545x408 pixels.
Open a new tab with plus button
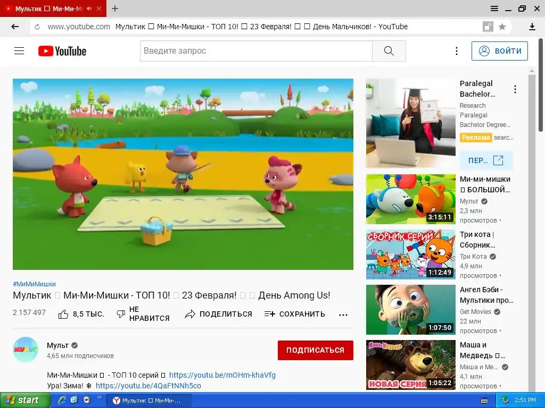115,8
